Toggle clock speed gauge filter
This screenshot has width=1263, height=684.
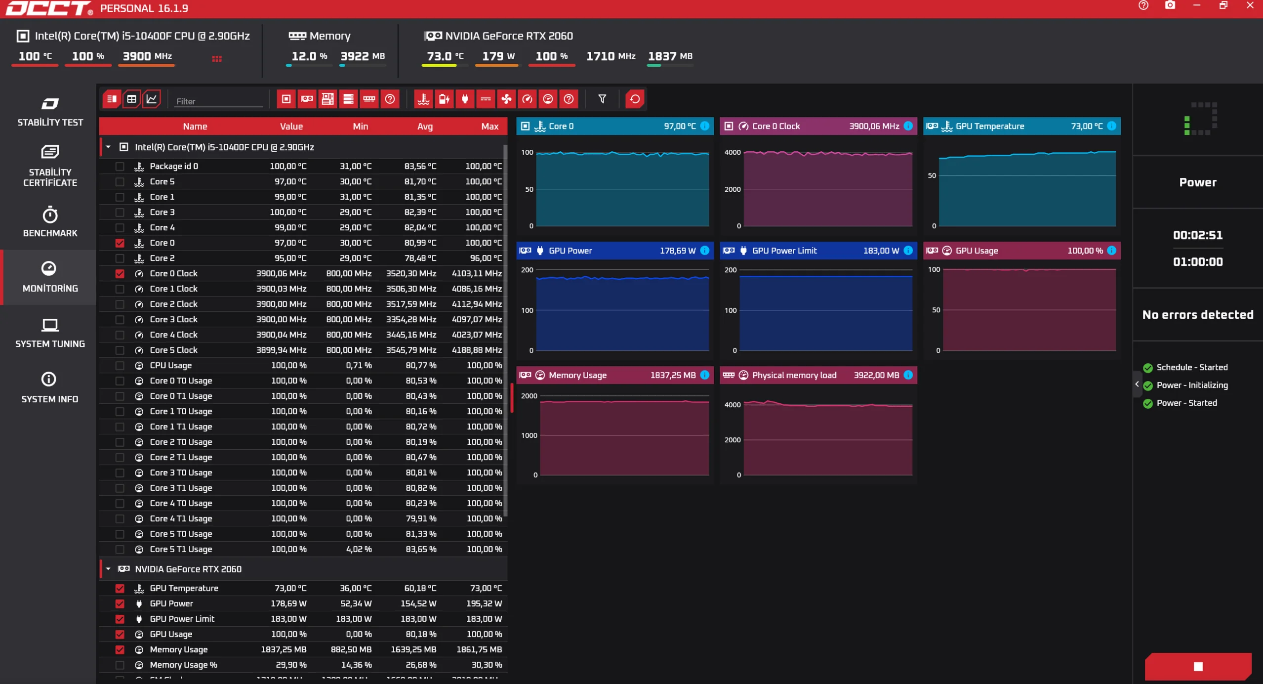(x=527, y=99)
